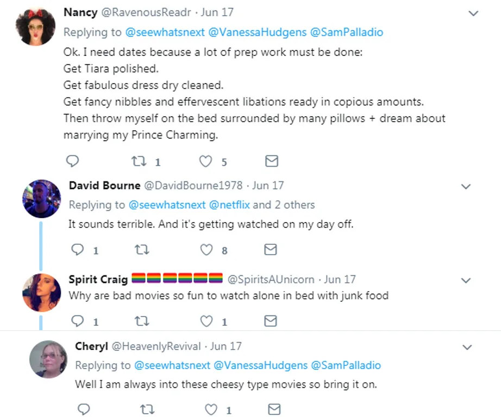This screenshot has height=417, width=501.
Task: Share David Bourne's tweet via envelope icon
Action: point(271,249)
